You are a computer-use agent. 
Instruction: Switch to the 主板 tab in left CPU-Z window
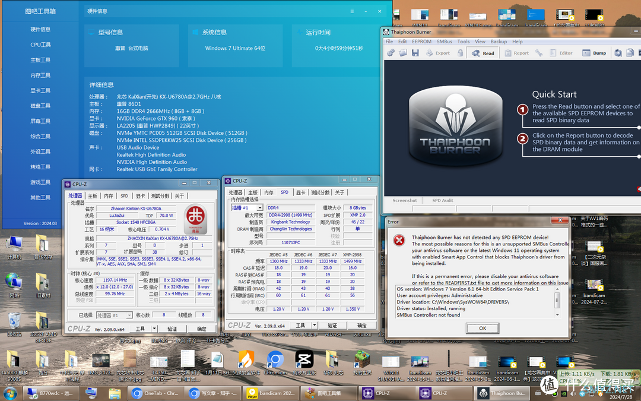point(93,196)
